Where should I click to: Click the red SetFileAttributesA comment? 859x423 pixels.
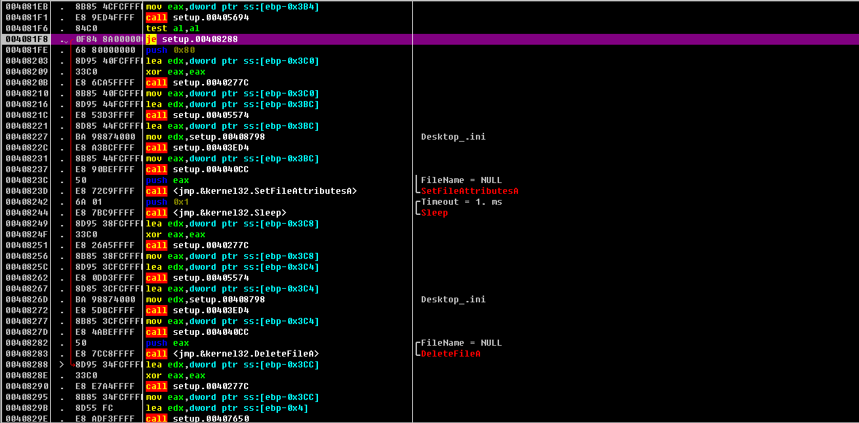[469, 191]
